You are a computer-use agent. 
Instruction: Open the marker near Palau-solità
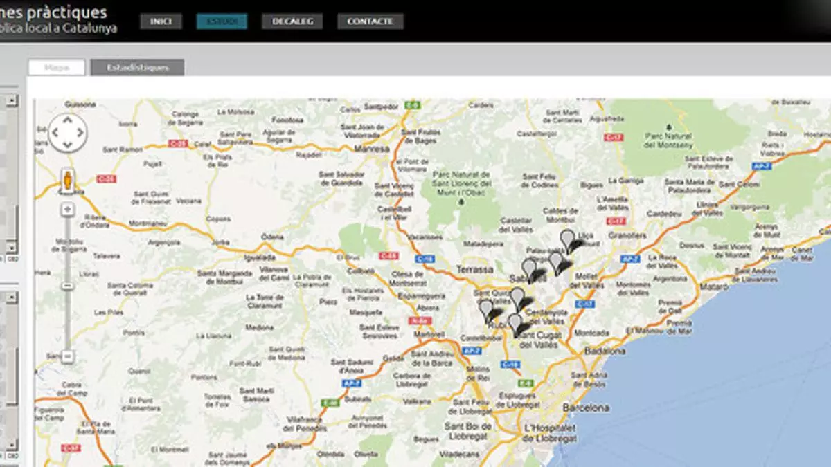pyautogui.click(x=555, y=262)
